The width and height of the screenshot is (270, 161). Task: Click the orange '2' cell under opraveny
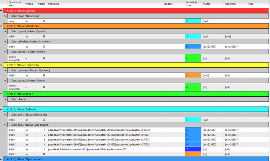pos(193,75)
